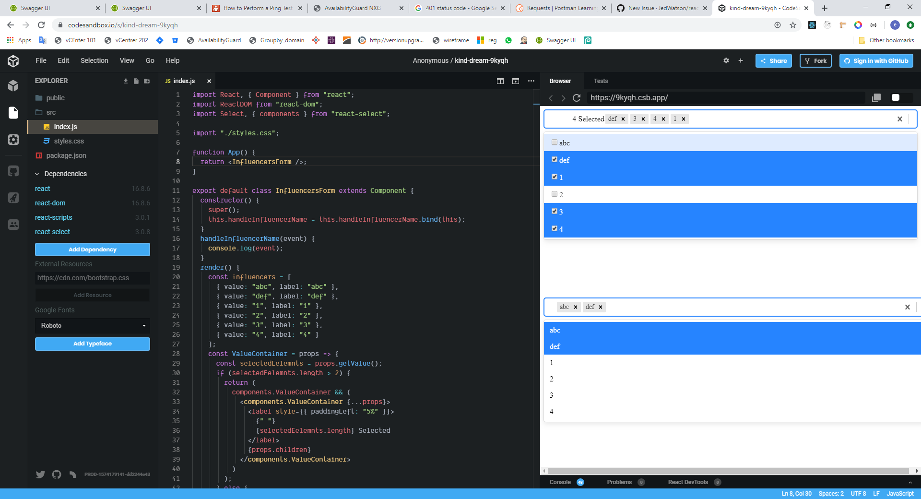Open the Configuration Files gear icon
This screenshot has height=499, width=921.
pos(13,140)
